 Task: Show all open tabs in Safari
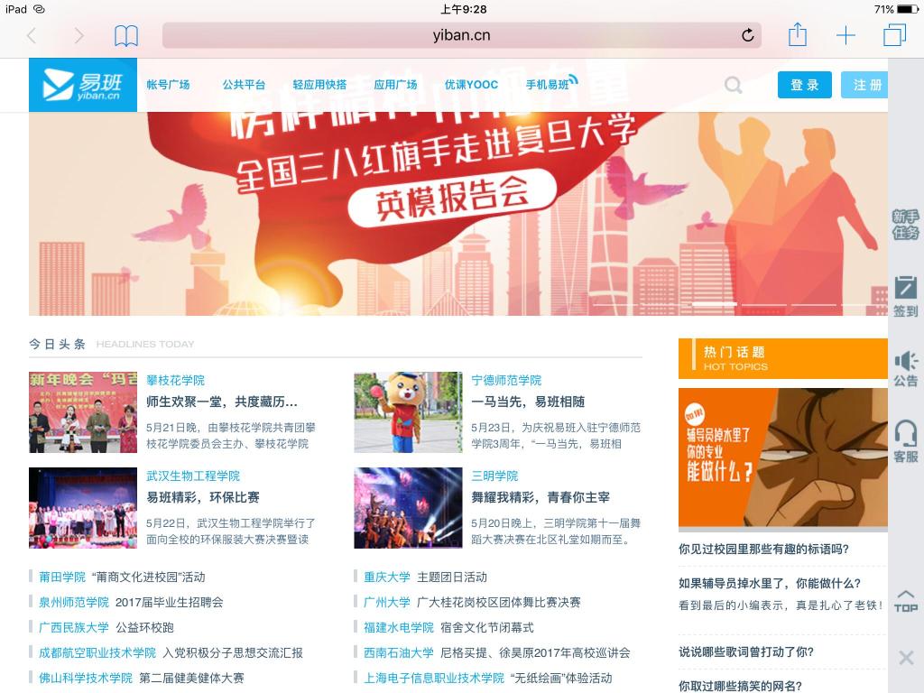(894, 35)
